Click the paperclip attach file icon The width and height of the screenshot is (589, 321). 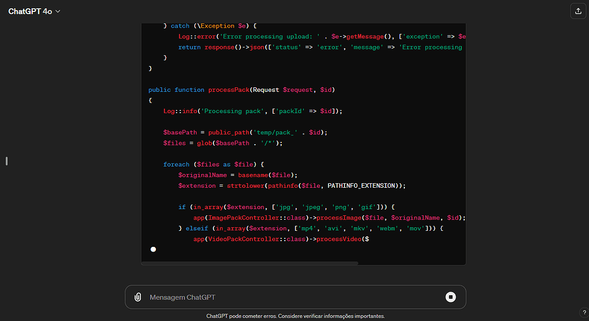tap(138, 297)
